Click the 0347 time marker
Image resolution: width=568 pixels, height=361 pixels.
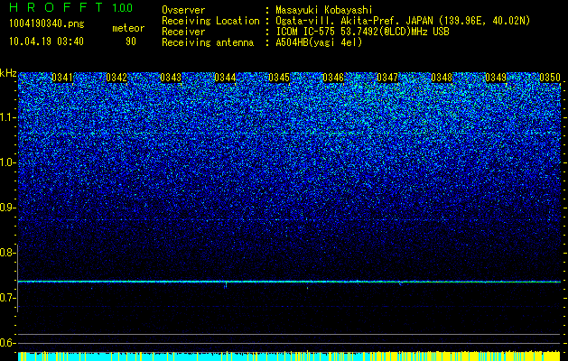pos(387,78)
